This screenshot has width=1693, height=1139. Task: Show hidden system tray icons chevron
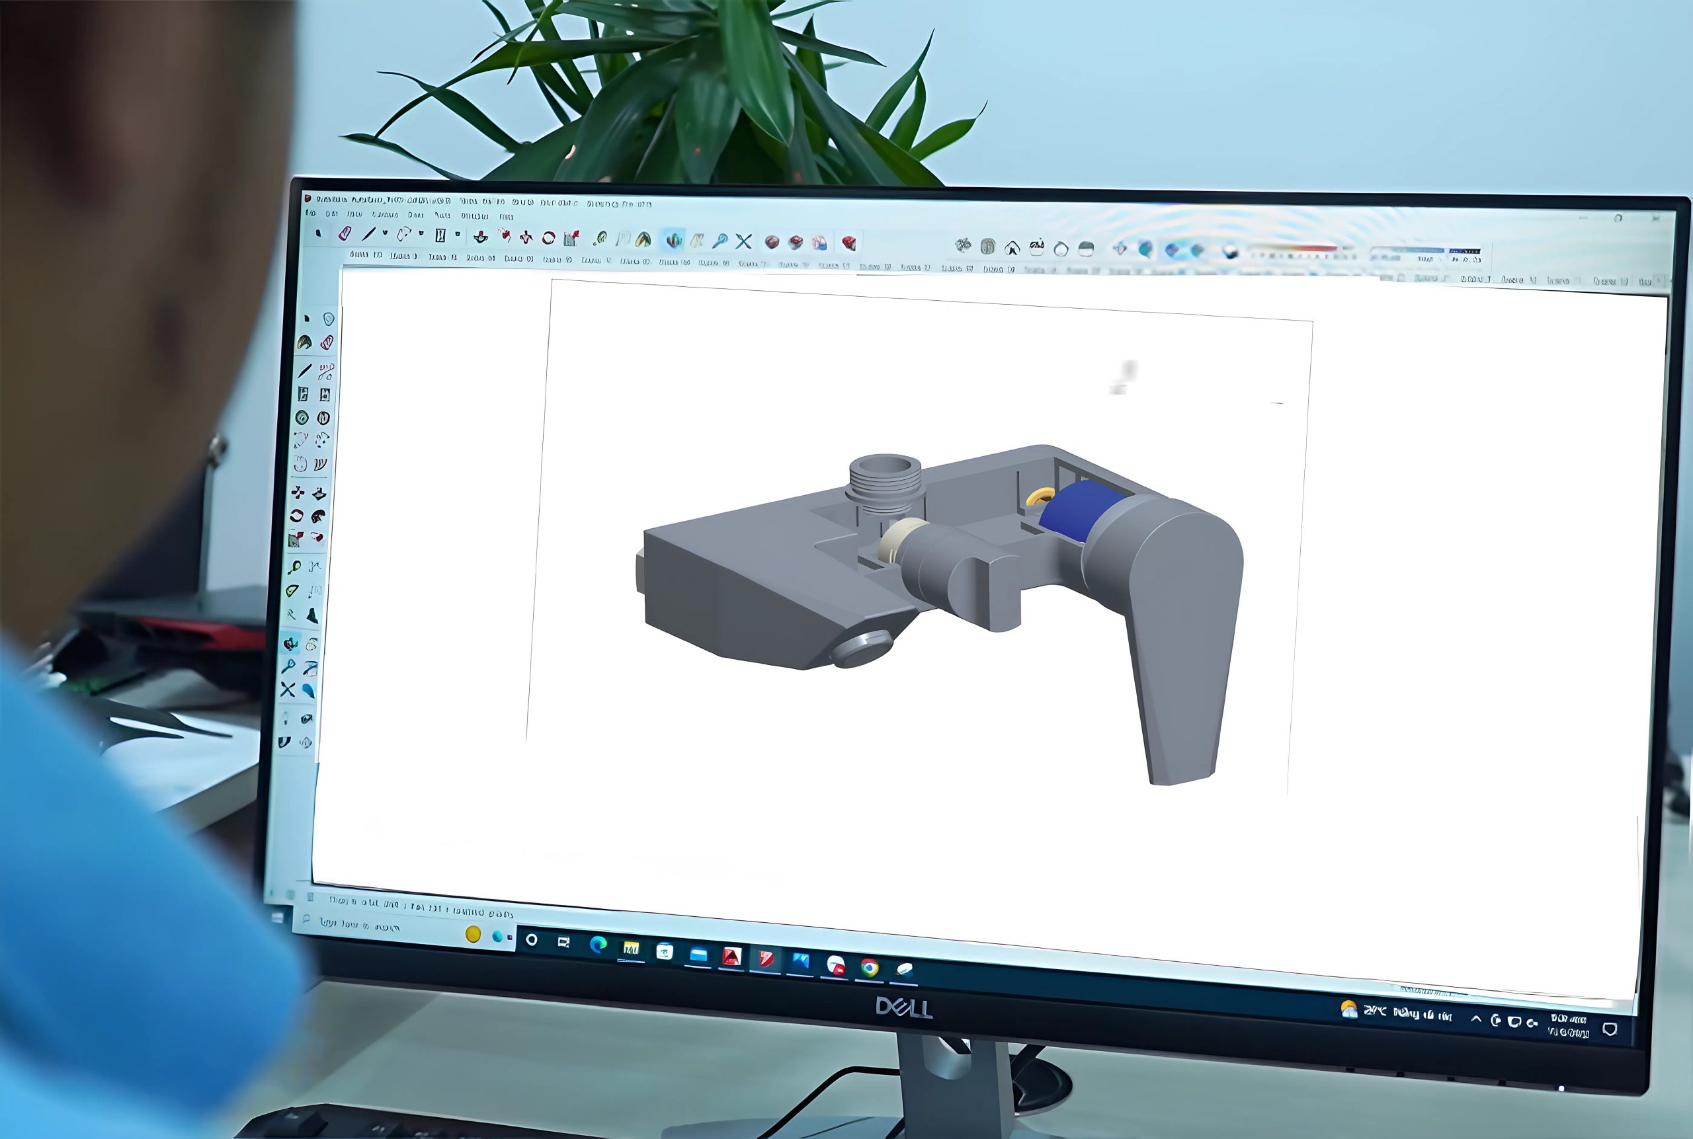(x=1475, y=1019)
